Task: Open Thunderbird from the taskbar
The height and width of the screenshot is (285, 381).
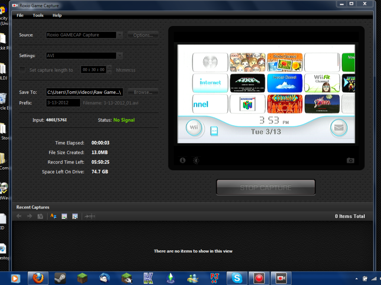Action: [105, 278]
